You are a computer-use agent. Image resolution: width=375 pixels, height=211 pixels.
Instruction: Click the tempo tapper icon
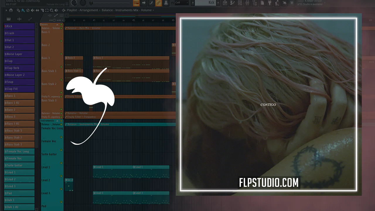(x=277, y=3)
